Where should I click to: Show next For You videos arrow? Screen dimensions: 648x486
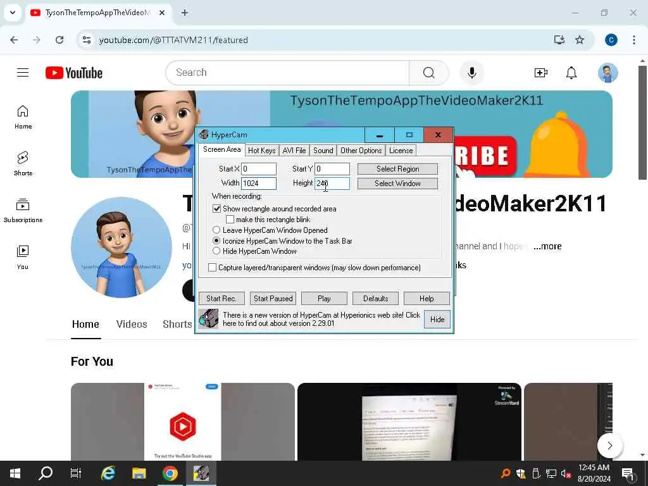coord(609,445)
